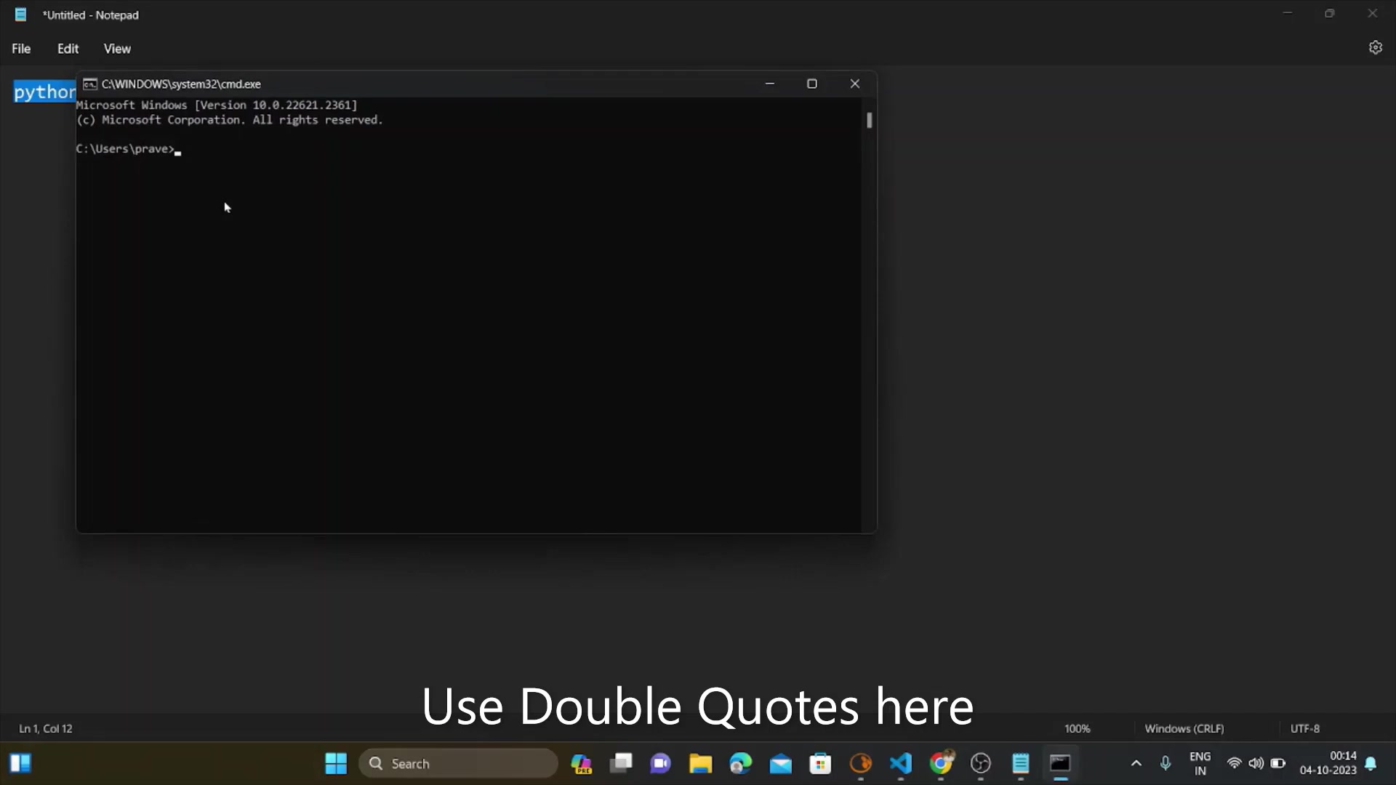The height and width of the screenshot is (785, 1396).
Task: Expand hidden icons in the system tray
Action: point(1136,763)
